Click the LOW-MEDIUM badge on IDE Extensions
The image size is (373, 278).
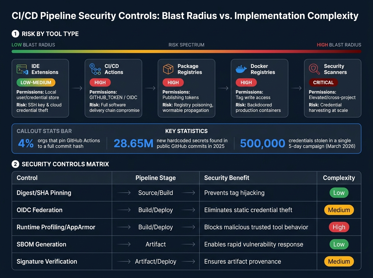coord(36,83)
